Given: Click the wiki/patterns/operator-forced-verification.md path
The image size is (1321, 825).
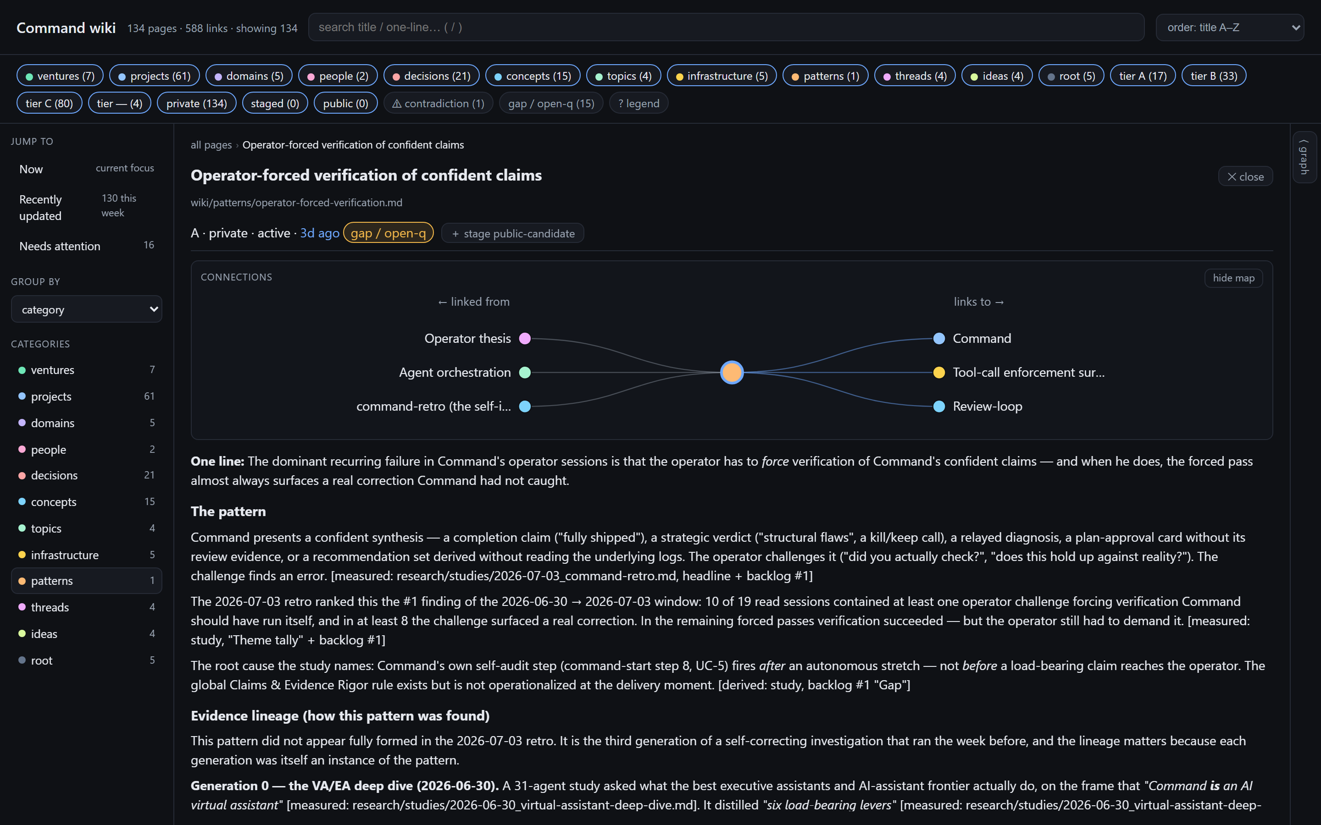Looking at the screenshot, I should tap(296, 203).
